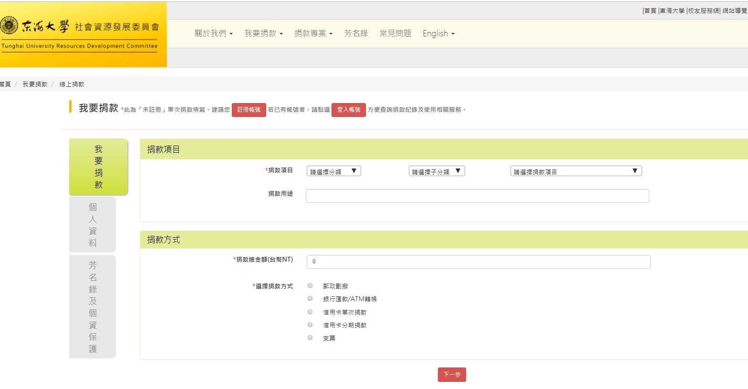Visit the 校友服務網 link

click(x=704, y=11)
